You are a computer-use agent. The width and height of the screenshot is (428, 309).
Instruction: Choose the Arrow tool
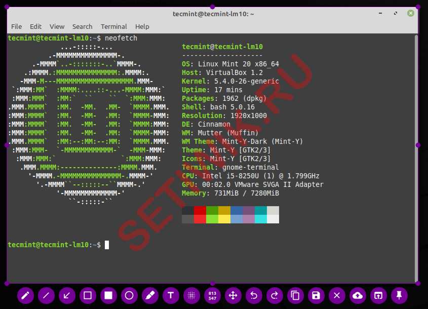pyautogui.click(x=67, y=295)
